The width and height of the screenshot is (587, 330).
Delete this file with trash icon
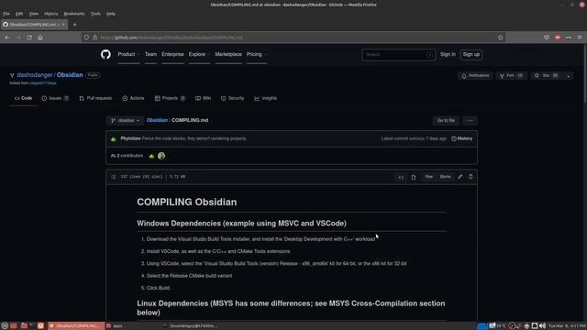click(471, 177)
